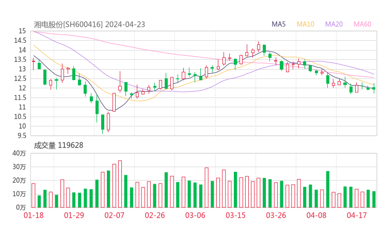Click the tall red candlestick rising from 10.8 to 11.7

click(x=114, y=102)
